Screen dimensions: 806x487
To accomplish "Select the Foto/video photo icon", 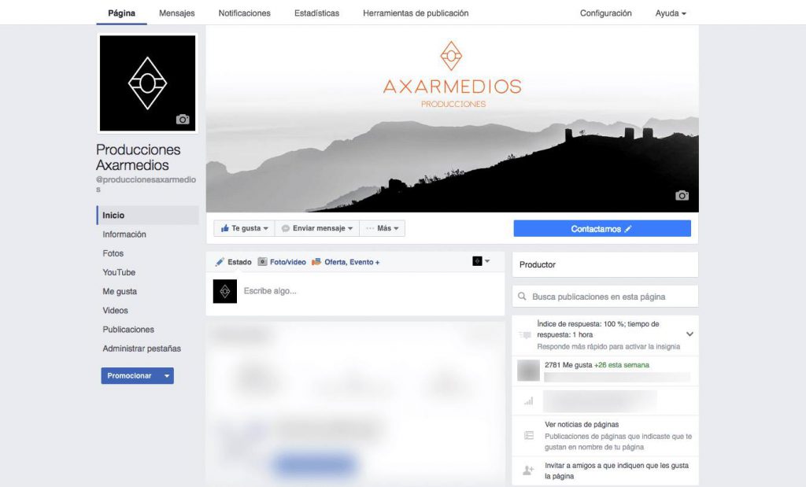I will point(262,262).
